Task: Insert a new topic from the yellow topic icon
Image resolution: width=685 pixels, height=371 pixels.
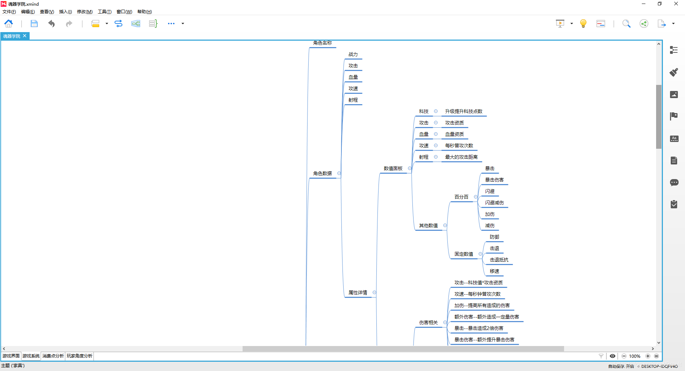Action: (x=95, y=24)
